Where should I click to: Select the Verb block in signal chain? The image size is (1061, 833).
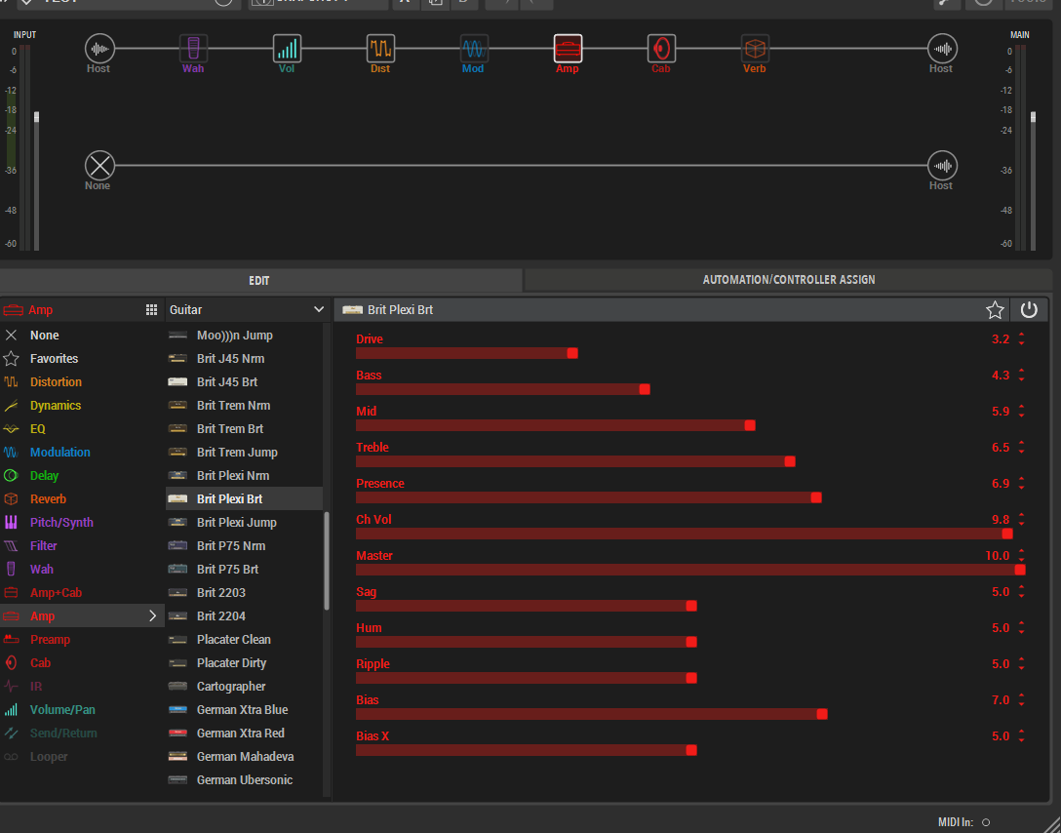click(755, 49)
